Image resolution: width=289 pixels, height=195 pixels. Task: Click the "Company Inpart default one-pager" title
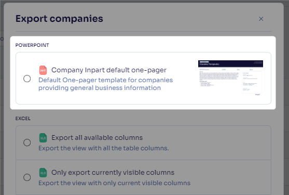pos(109,70)
